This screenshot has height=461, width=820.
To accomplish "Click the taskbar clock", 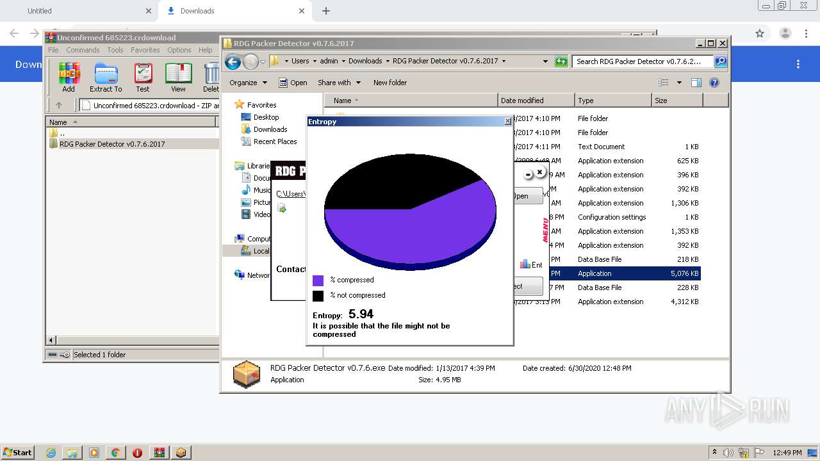I will tap(787, 453).
